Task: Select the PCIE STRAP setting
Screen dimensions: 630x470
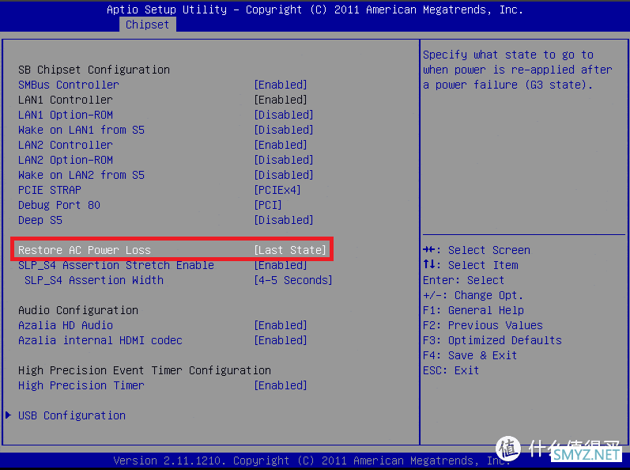Action: tap(50, 190)
